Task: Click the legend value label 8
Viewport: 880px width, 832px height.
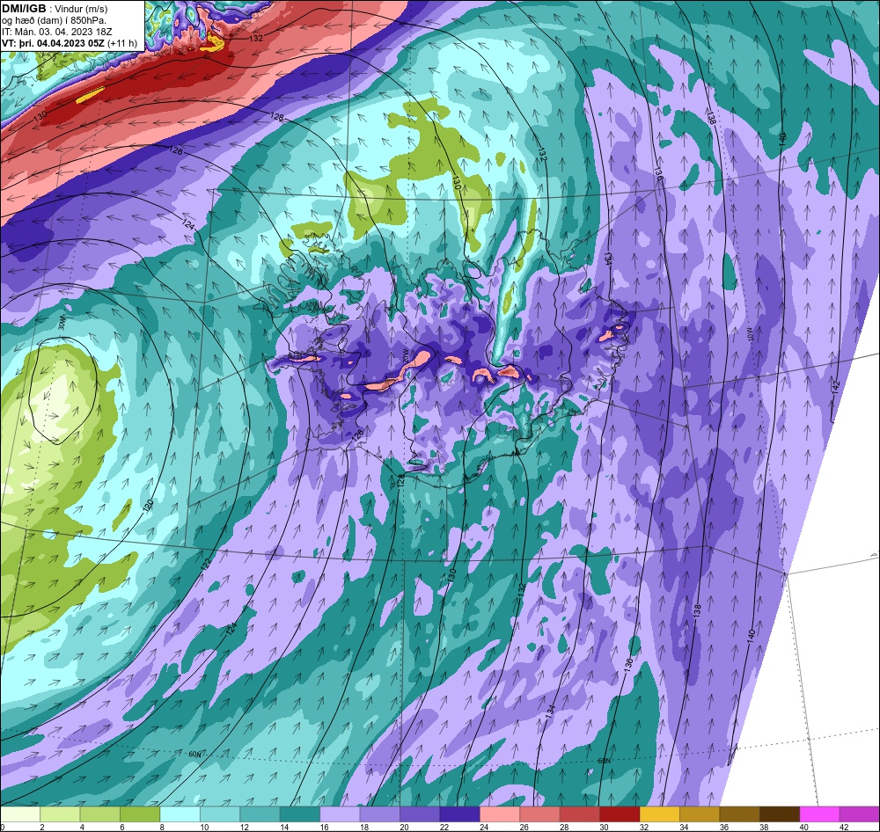Action: coord(160,827)
